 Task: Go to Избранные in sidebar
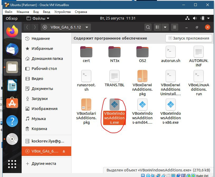pyautogui.click(x=46, y=49)
